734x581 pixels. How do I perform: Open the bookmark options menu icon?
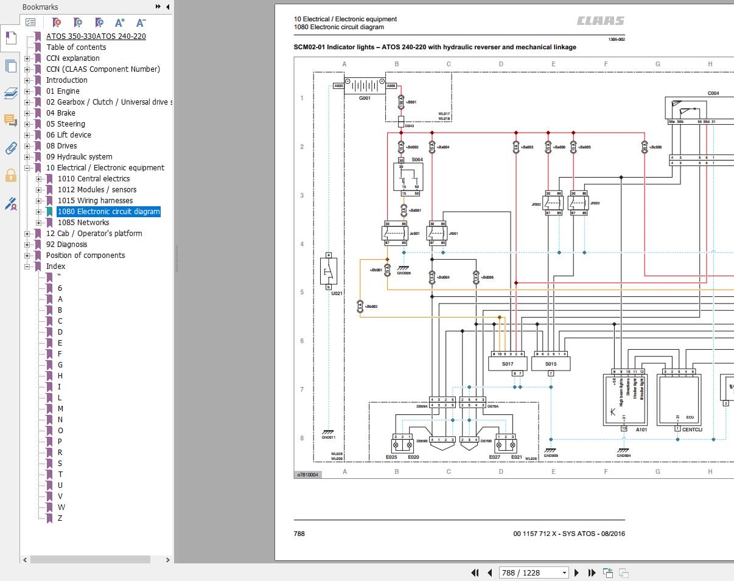pyautogui.click(x=30, y=23)
